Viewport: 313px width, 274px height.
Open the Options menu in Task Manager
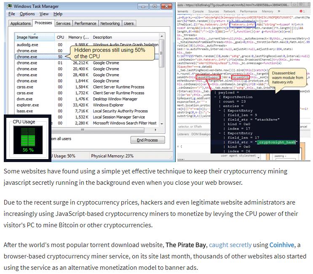pos(27,14)
